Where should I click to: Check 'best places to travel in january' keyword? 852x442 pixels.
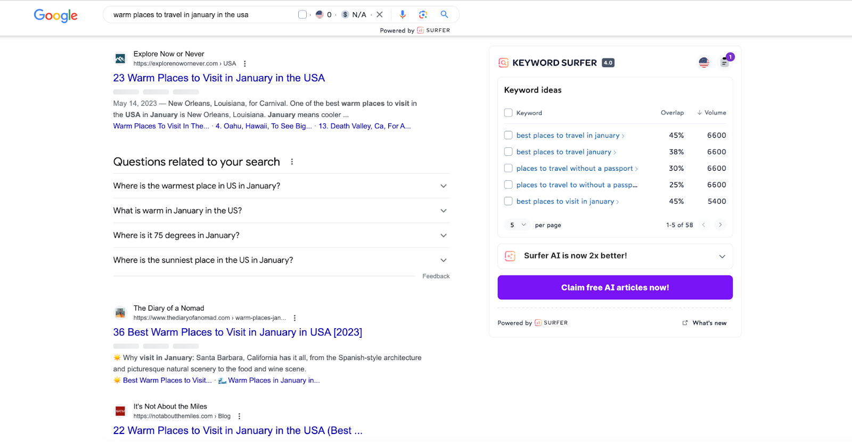click(x=509, y=135)
